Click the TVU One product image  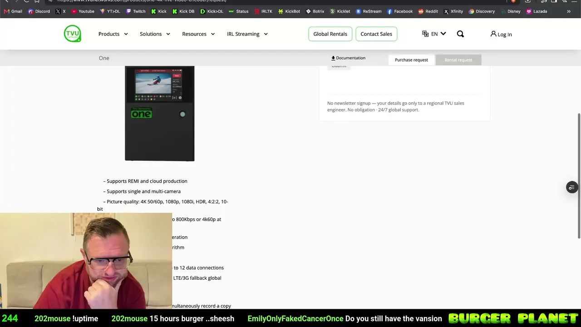point(160,114)
